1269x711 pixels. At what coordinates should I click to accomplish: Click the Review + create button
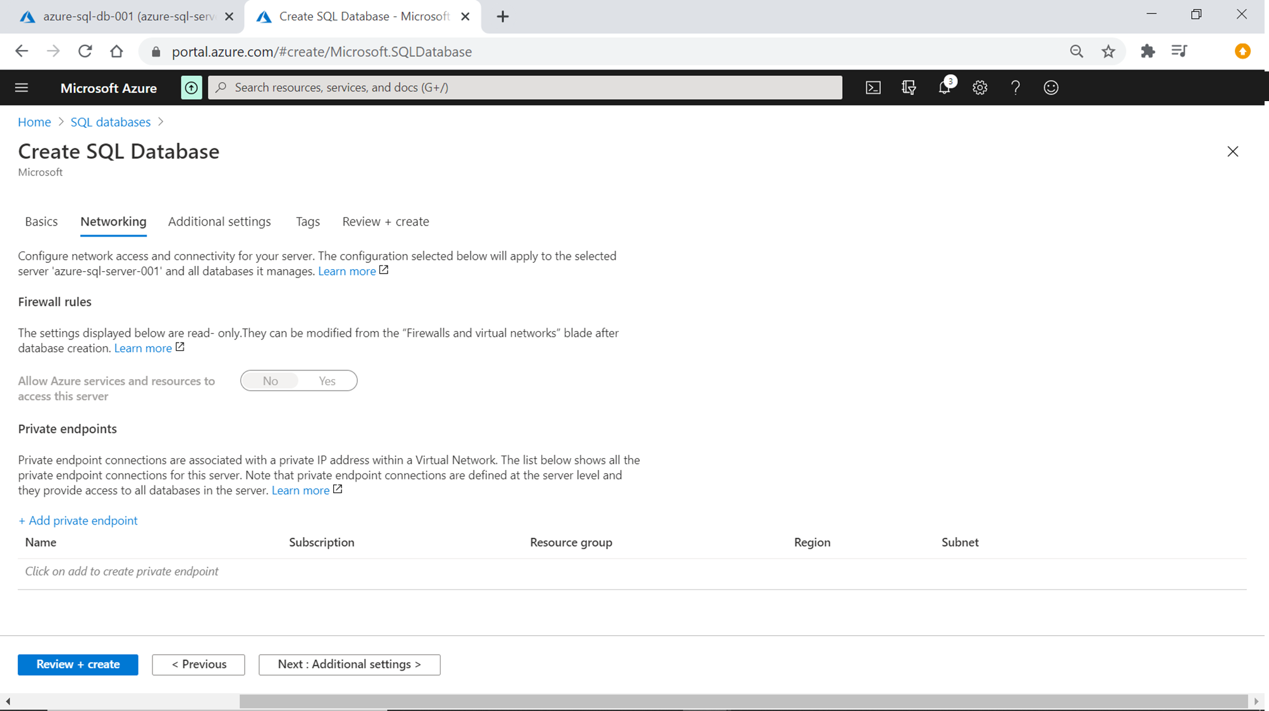(78, 664)
